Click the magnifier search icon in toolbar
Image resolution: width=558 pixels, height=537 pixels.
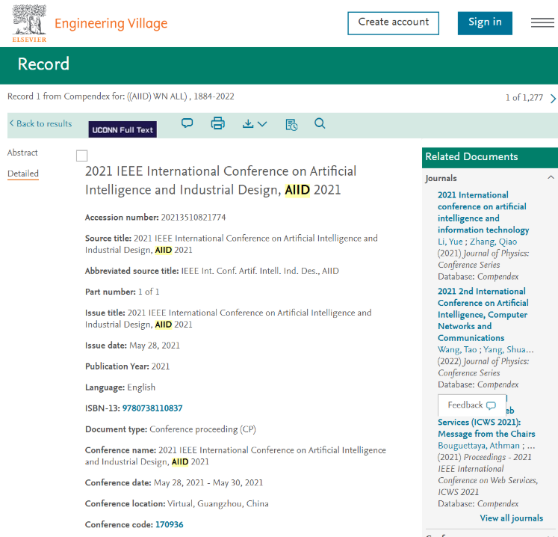(320, 123)
